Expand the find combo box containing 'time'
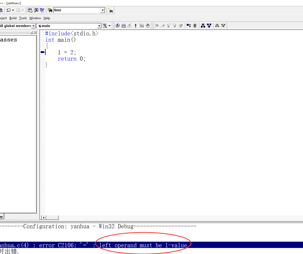This screenshot has height=254, width=303. 103,10
